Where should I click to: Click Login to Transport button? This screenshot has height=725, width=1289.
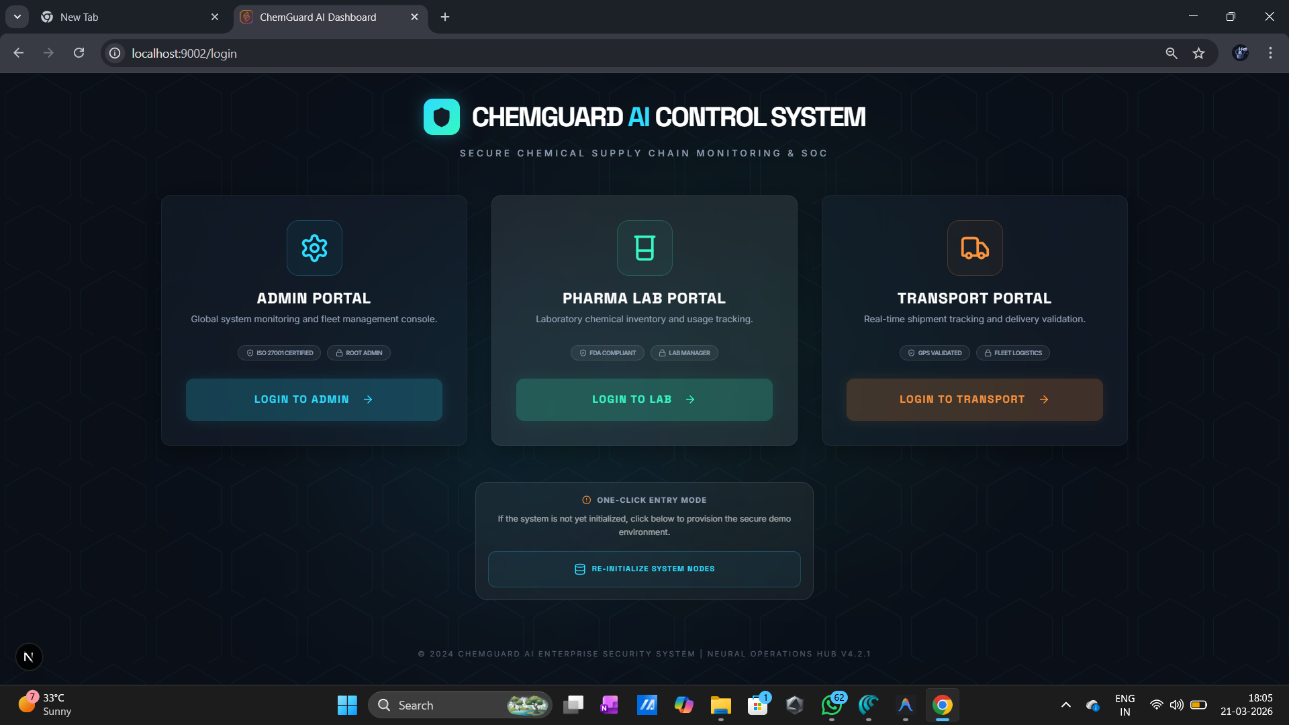pos(975,399)
